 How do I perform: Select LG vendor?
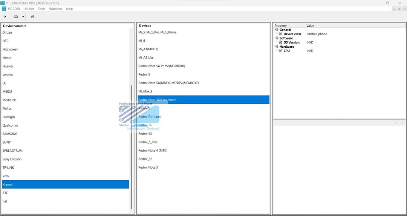coord(66,83)
